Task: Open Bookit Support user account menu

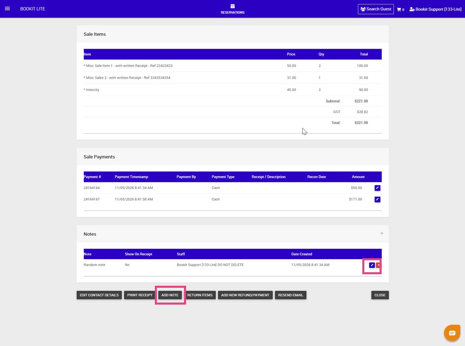Action: [435, 9]
